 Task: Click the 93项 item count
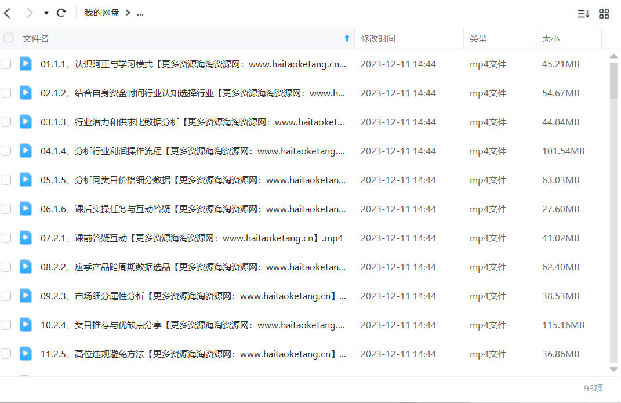pyautogui.click(x=593, y=389)
